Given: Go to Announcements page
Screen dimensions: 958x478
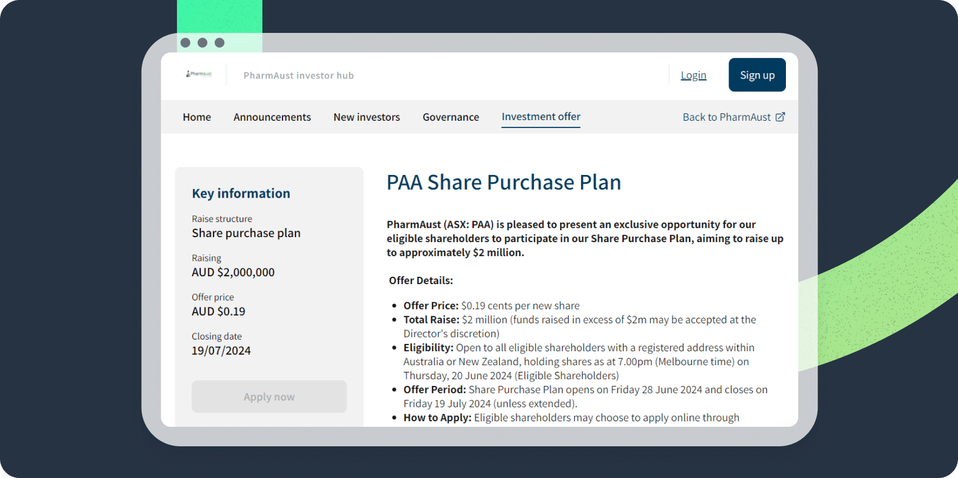Looking at the screenshot, I should coord(272,117).
